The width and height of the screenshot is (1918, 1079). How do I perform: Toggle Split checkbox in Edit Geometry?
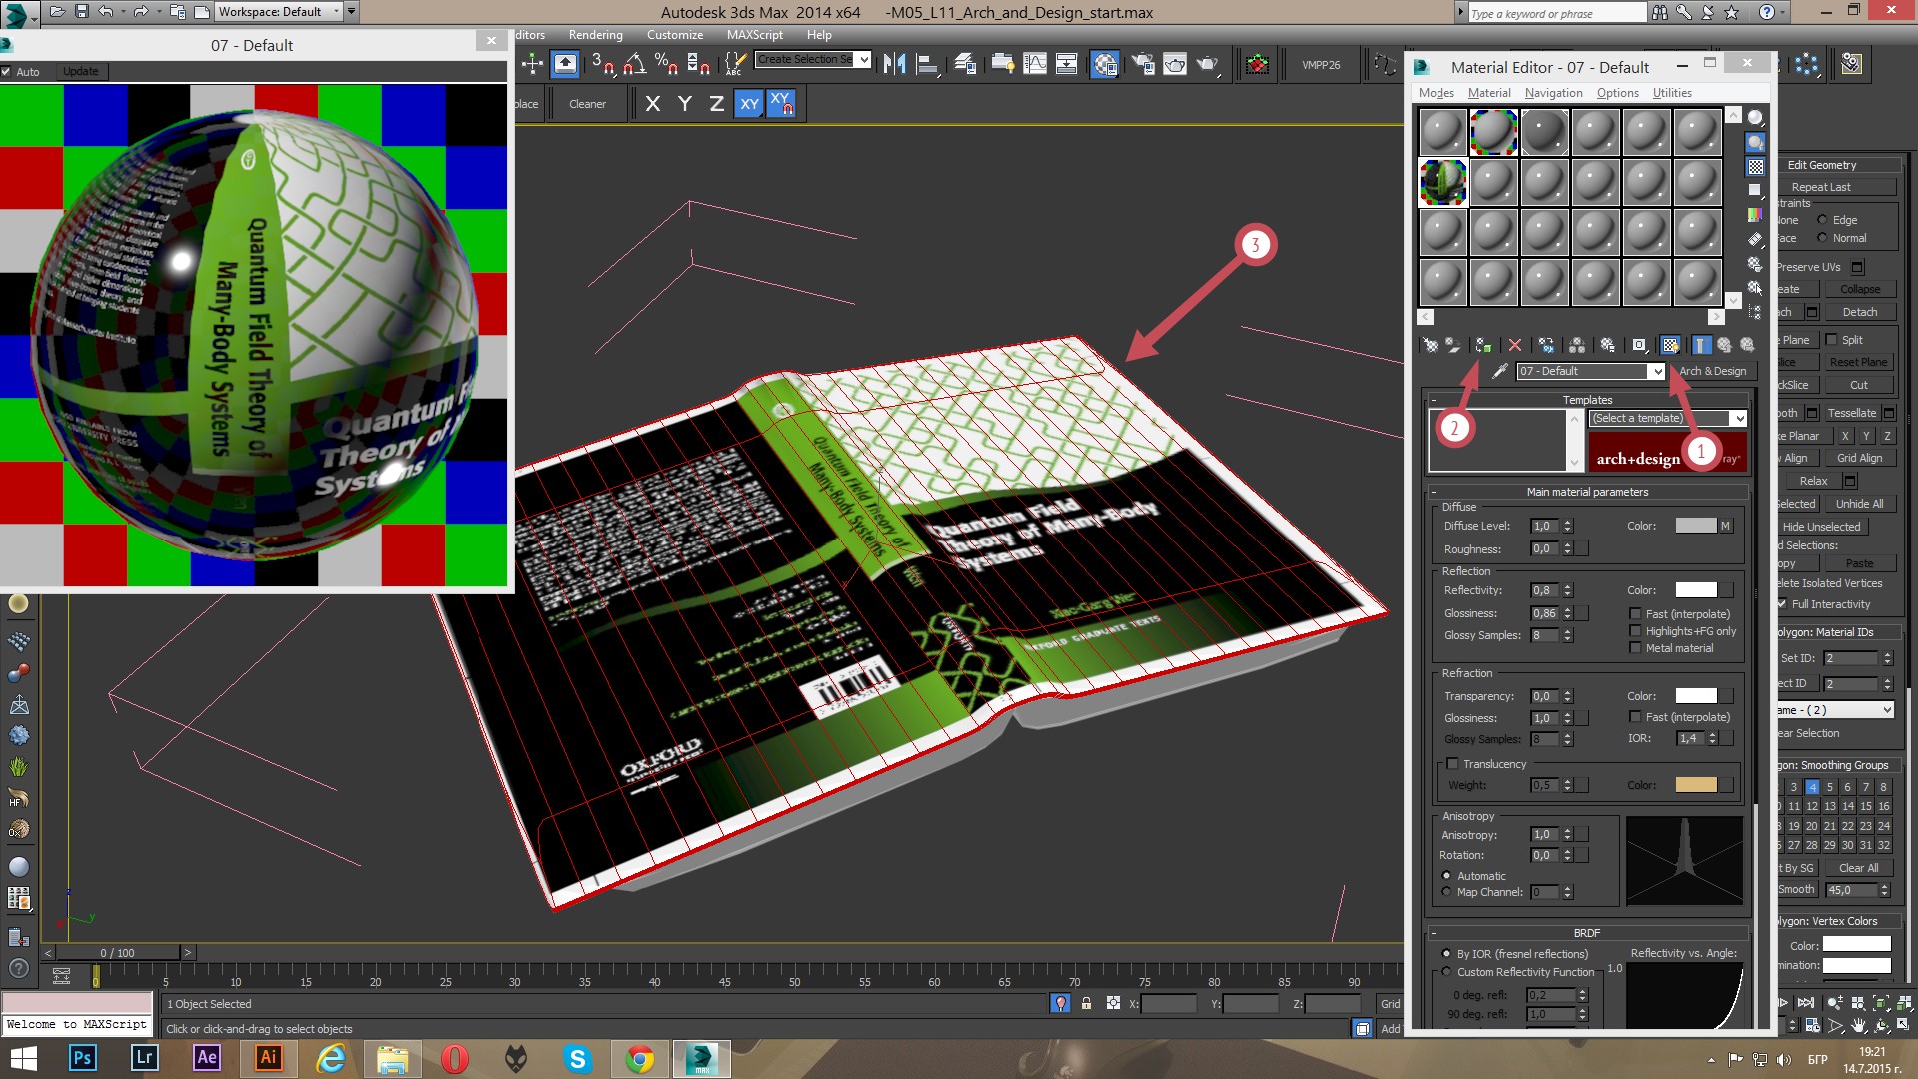tap(1831, 340)
